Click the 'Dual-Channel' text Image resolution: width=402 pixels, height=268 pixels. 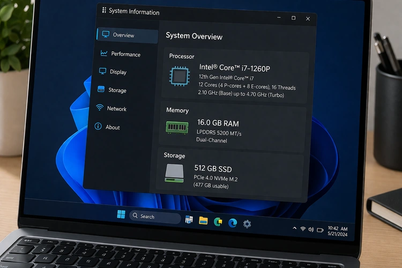212,140
